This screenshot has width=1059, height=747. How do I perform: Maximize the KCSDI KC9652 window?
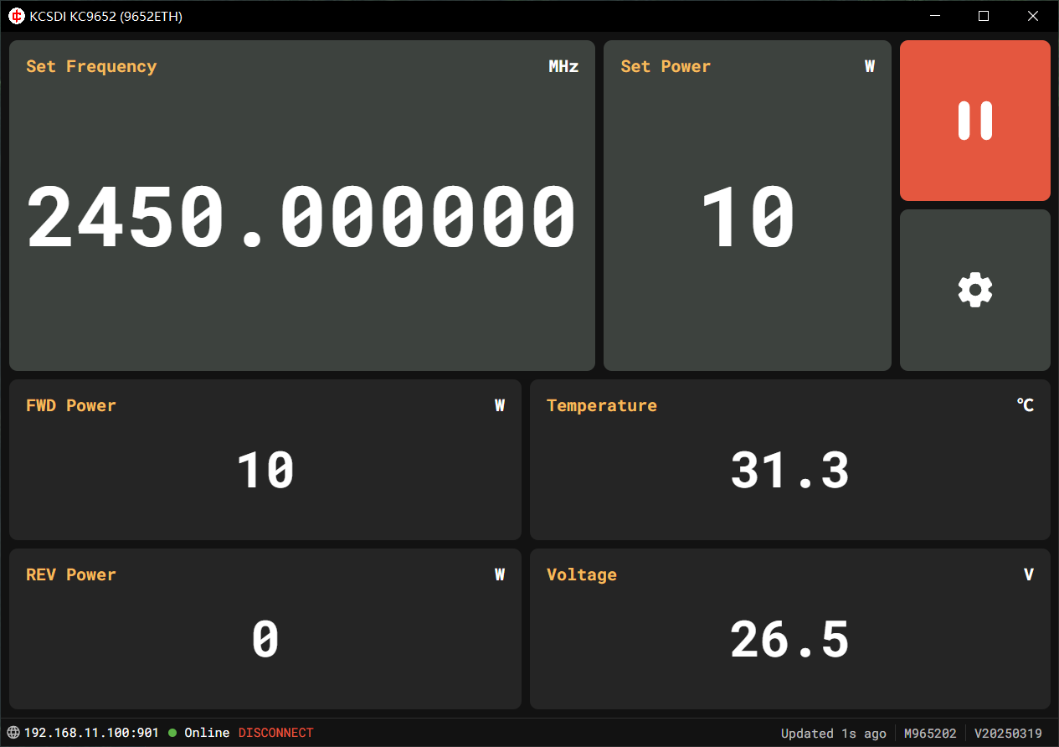click(x=984, y=16)
